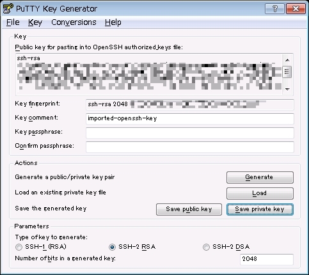309x275 pixels.
Task: Click the Key passphrase field
Action: click(x=190, y=132)
